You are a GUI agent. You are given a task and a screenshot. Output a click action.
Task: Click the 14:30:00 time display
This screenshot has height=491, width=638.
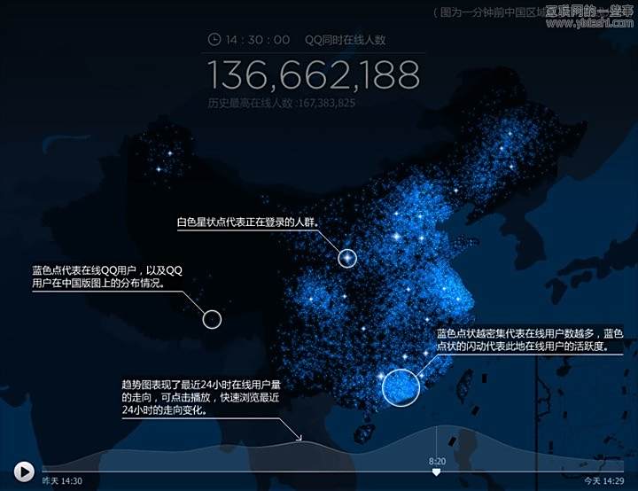(x=258, y=40)
